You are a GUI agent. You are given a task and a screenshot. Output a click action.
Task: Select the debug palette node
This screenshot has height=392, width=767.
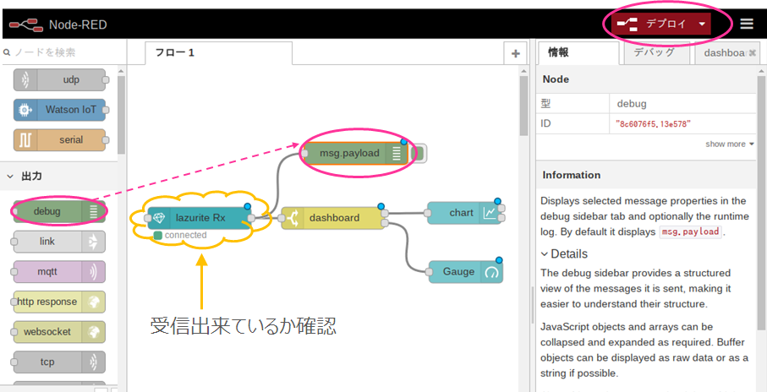59,212
